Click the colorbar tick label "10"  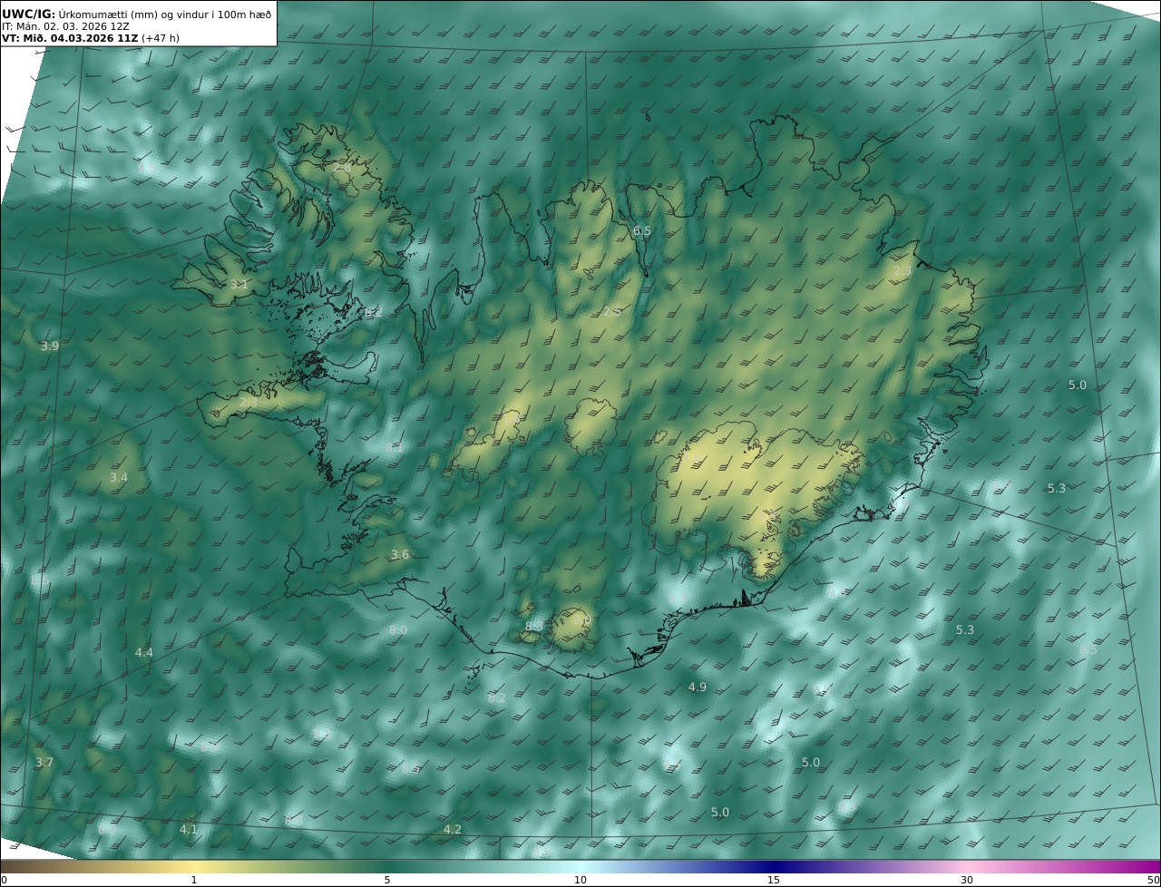point(580,880)
